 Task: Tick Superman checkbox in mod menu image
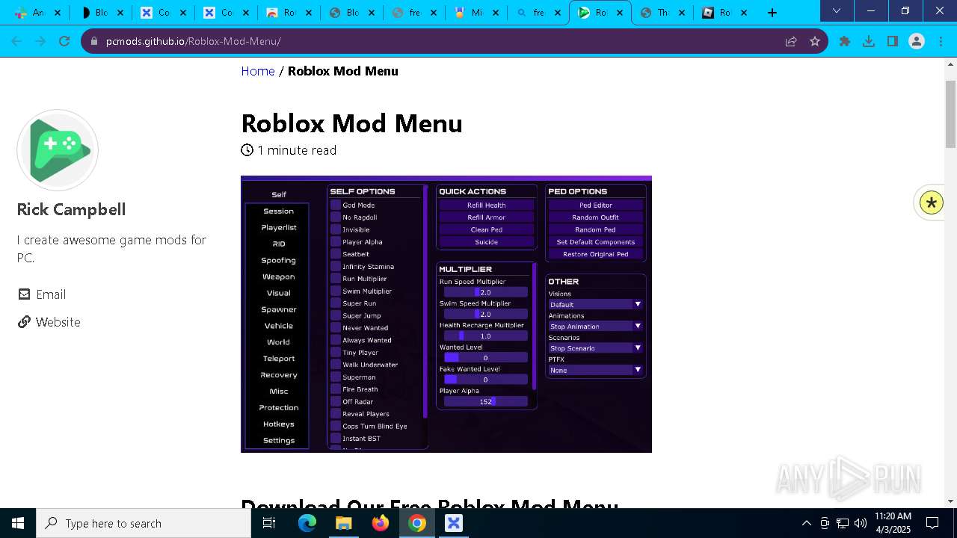[x=336, y=377]
